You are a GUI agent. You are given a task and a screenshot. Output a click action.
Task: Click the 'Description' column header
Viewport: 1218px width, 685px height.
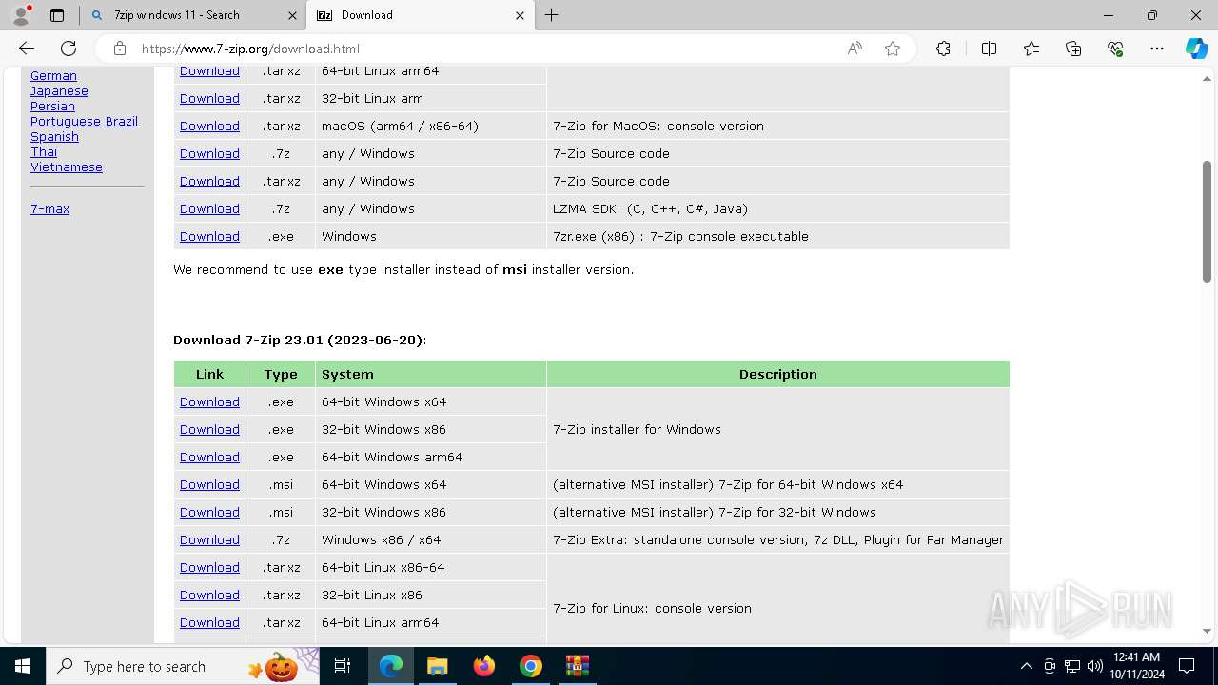pyautogui.click(x=777, y=374)
